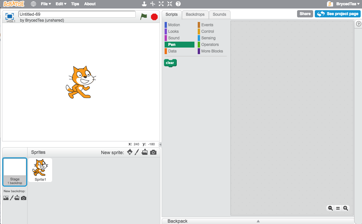Open the language globe menu
The image size is (362, 224).
tap(33, 4)
